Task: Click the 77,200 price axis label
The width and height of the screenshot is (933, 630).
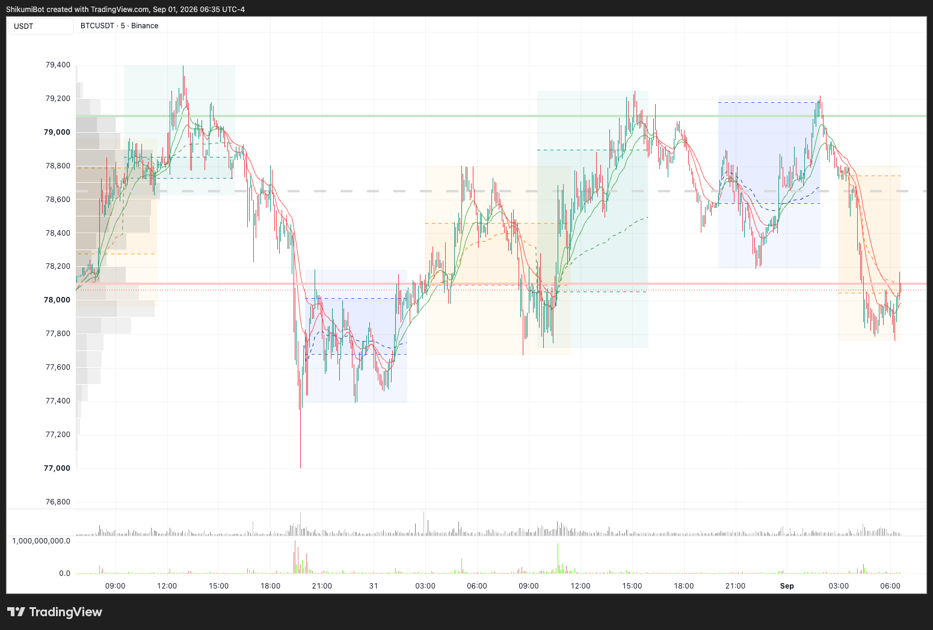Action: pyautogui.click(x=58, y=435)
